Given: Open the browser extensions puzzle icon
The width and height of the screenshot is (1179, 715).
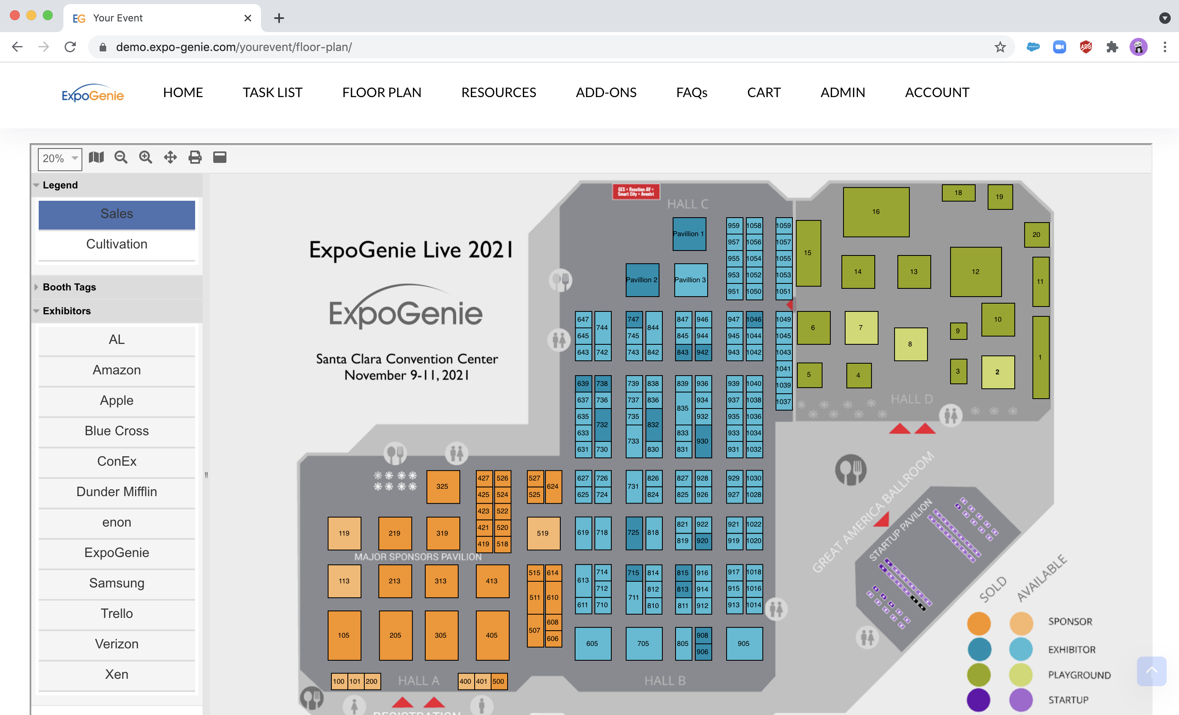Looking at the screenshot, I should [x=1112, y=47].
